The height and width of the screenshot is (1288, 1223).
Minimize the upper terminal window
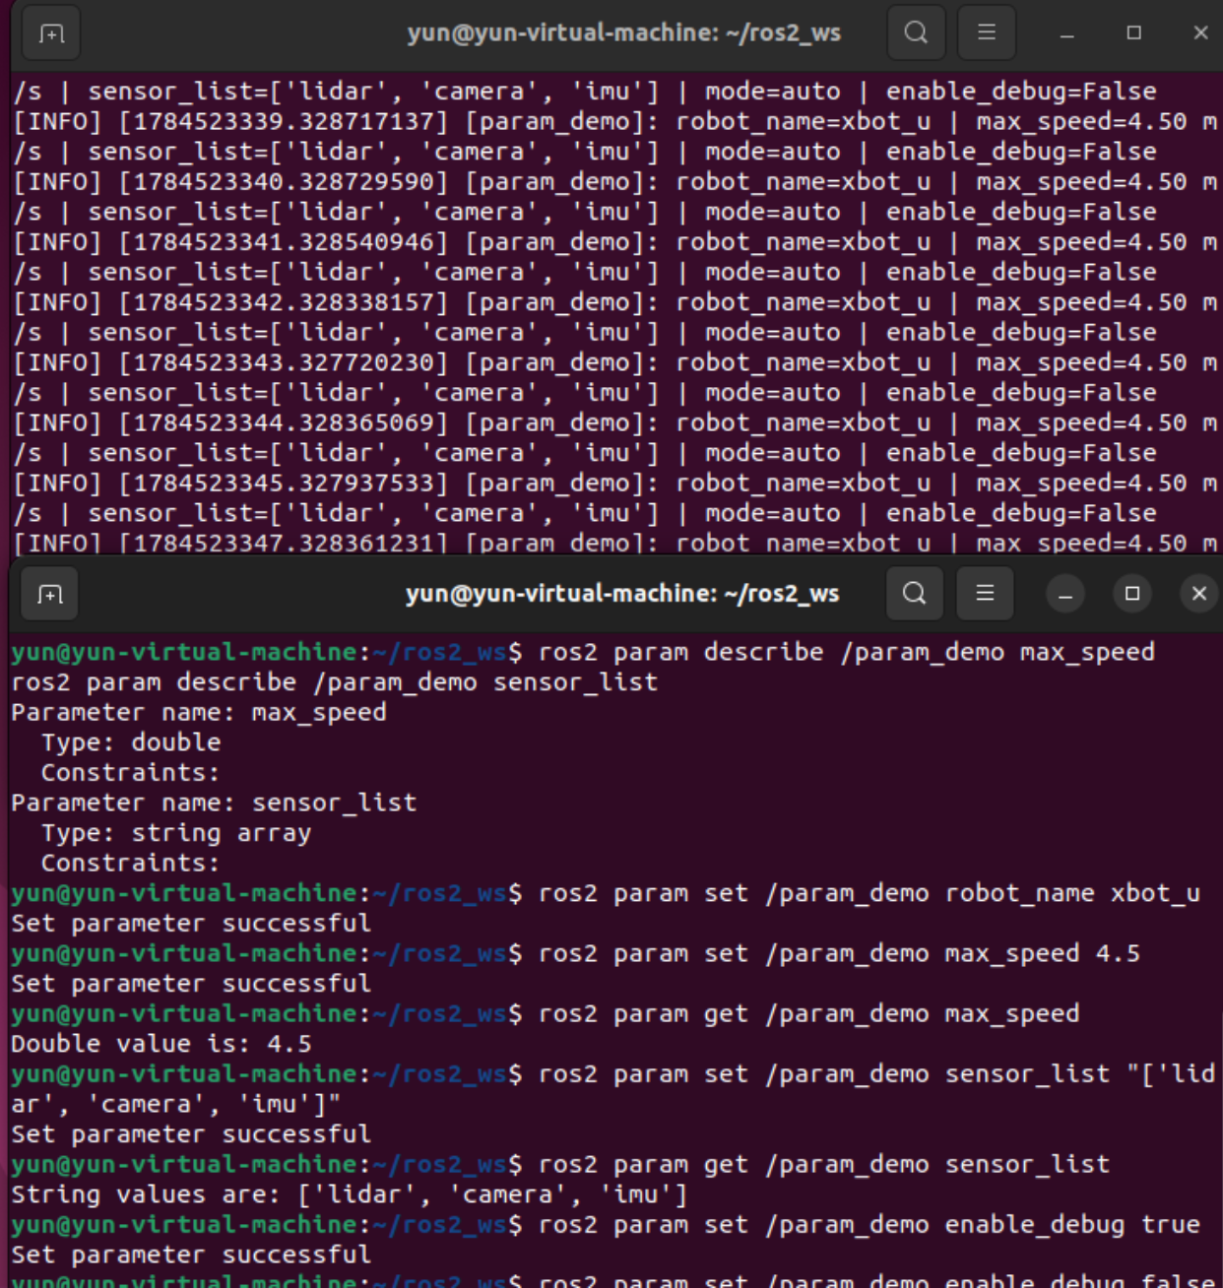coord(1067,33)
